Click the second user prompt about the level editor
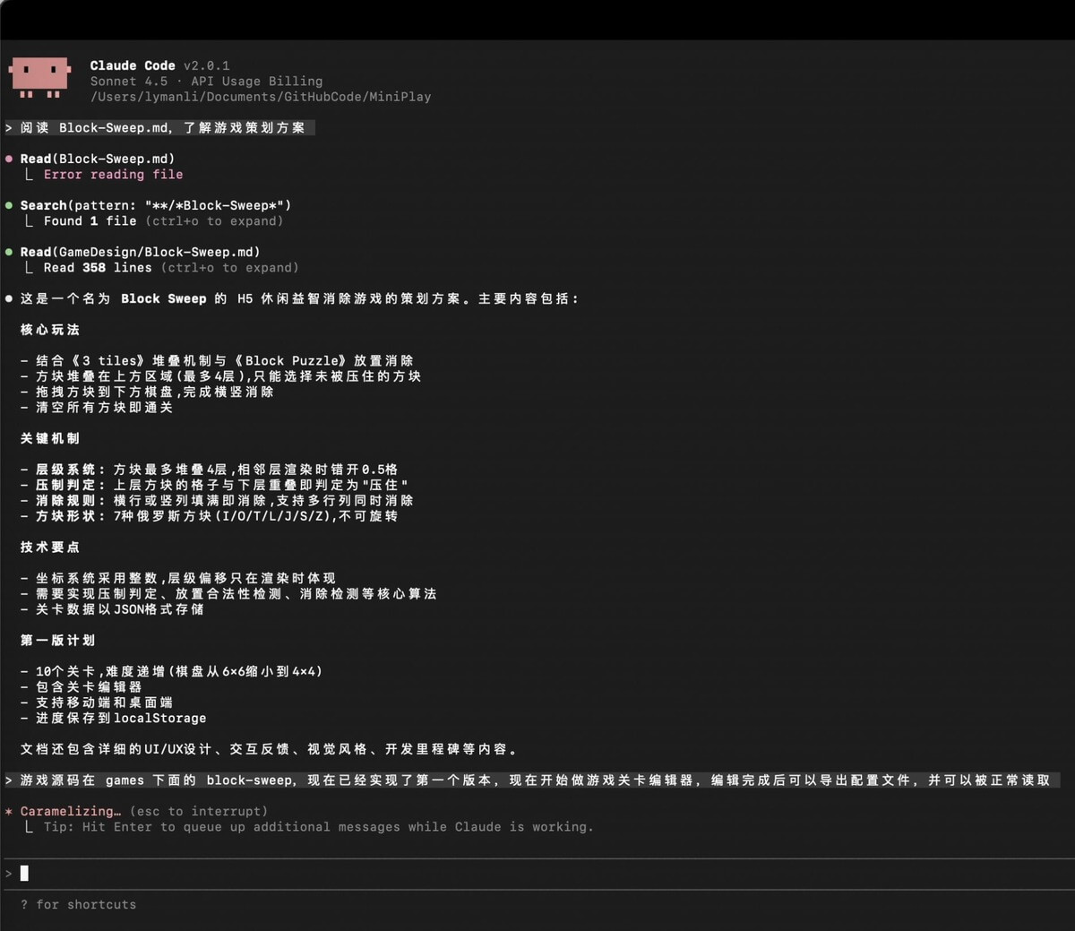This screenshot has width=1075, height=931. 534,780
